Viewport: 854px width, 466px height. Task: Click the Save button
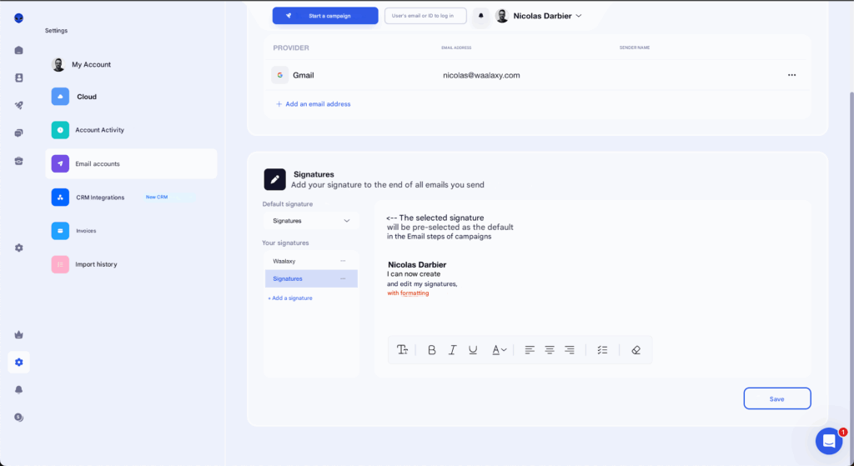(x=777, y=398)
